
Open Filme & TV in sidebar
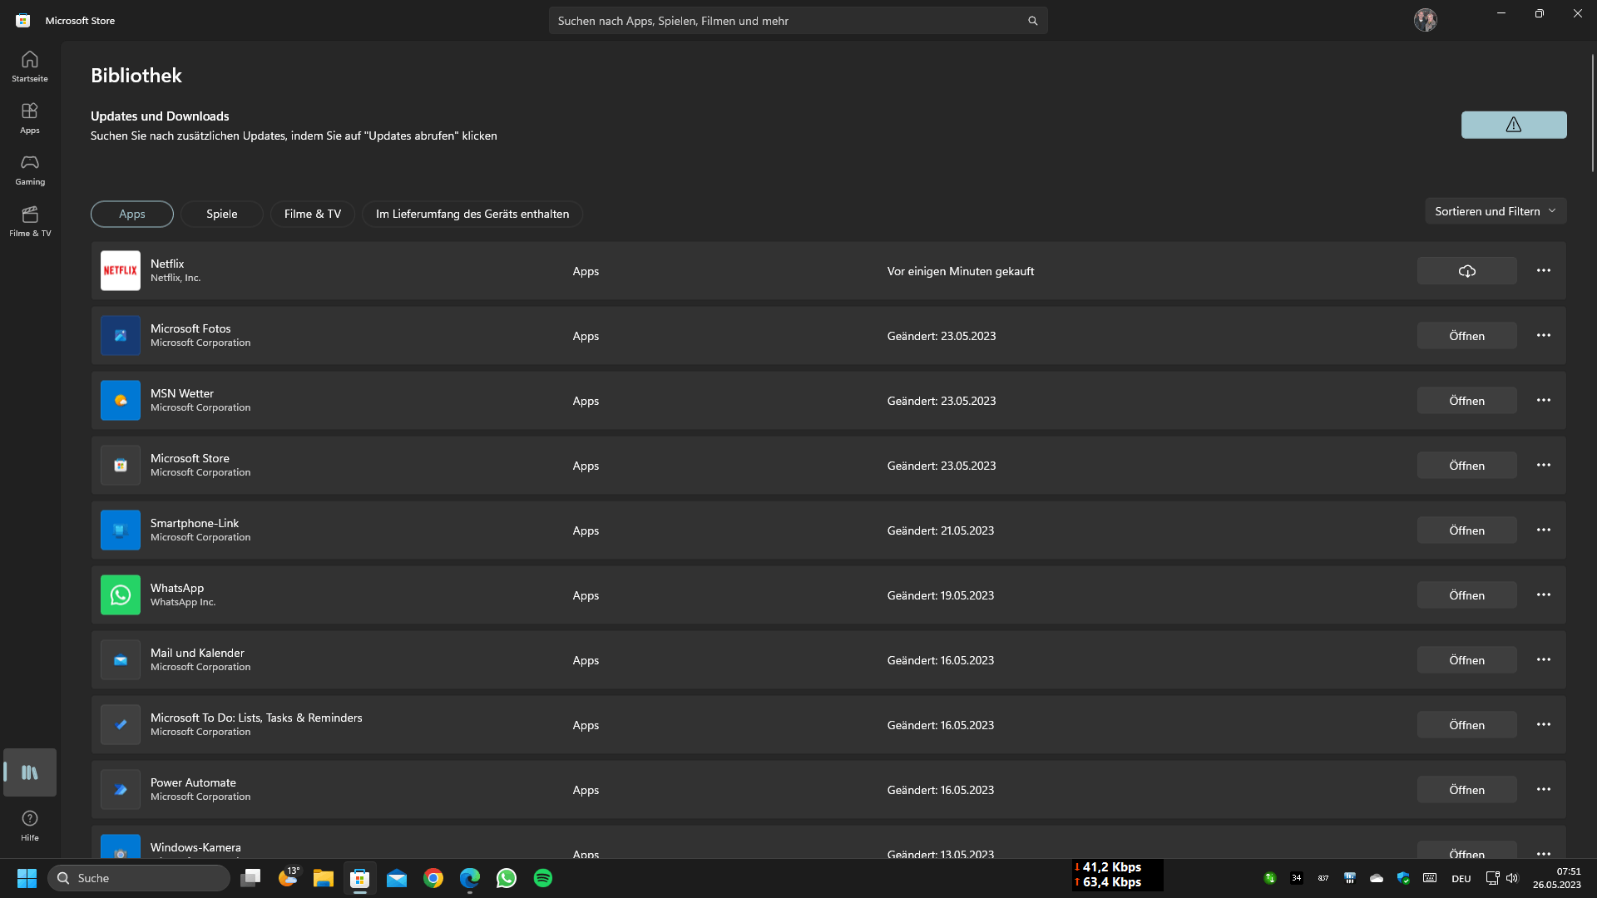pyautogui.click(x=30, y=221)
